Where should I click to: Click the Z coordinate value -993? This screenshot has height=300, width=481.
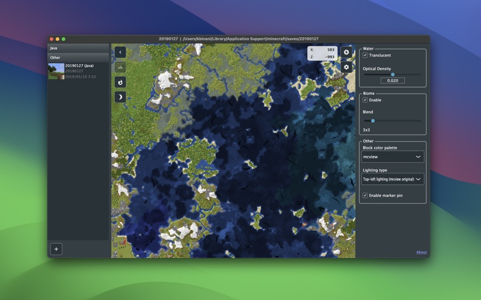pos(329,56)
